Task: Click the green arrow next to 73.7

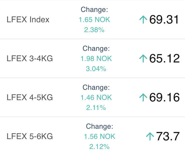Action: pyautogui.click(x=150, y=136)
